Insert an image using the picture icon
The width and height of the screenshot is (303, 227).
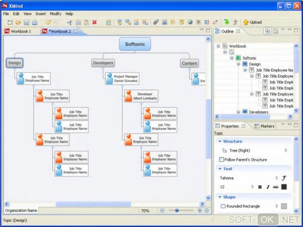(x=165, y=22)
